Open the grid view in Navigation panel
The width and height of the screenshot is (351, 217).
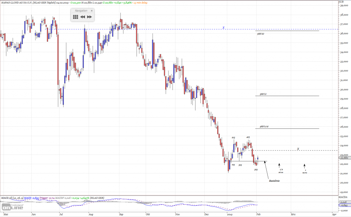pyautogui.click(x=75, y=17)
